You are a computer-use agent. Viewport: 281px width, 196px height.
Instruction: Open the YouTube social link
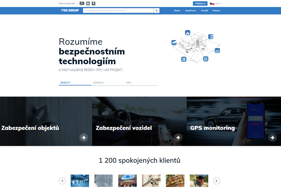coord(82,3)
